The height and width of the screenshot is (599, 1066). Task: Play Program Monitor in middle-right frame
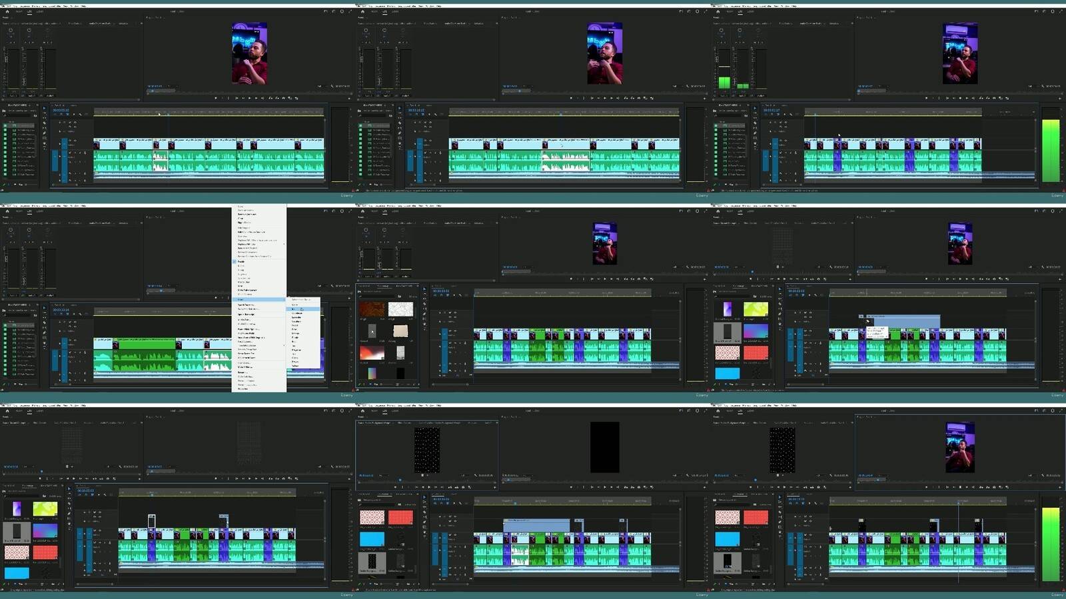pos(960,279)
